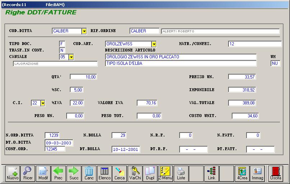Click the UM field showing NU
Screen dimensions: 290x184
275,63
